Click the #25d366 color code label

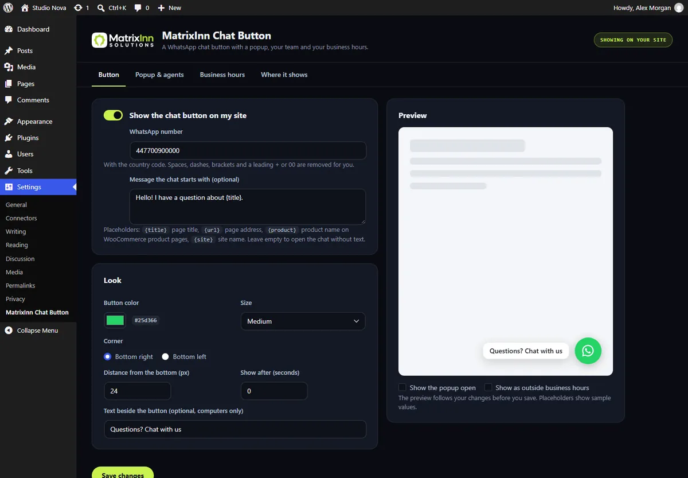coord(145,320)
